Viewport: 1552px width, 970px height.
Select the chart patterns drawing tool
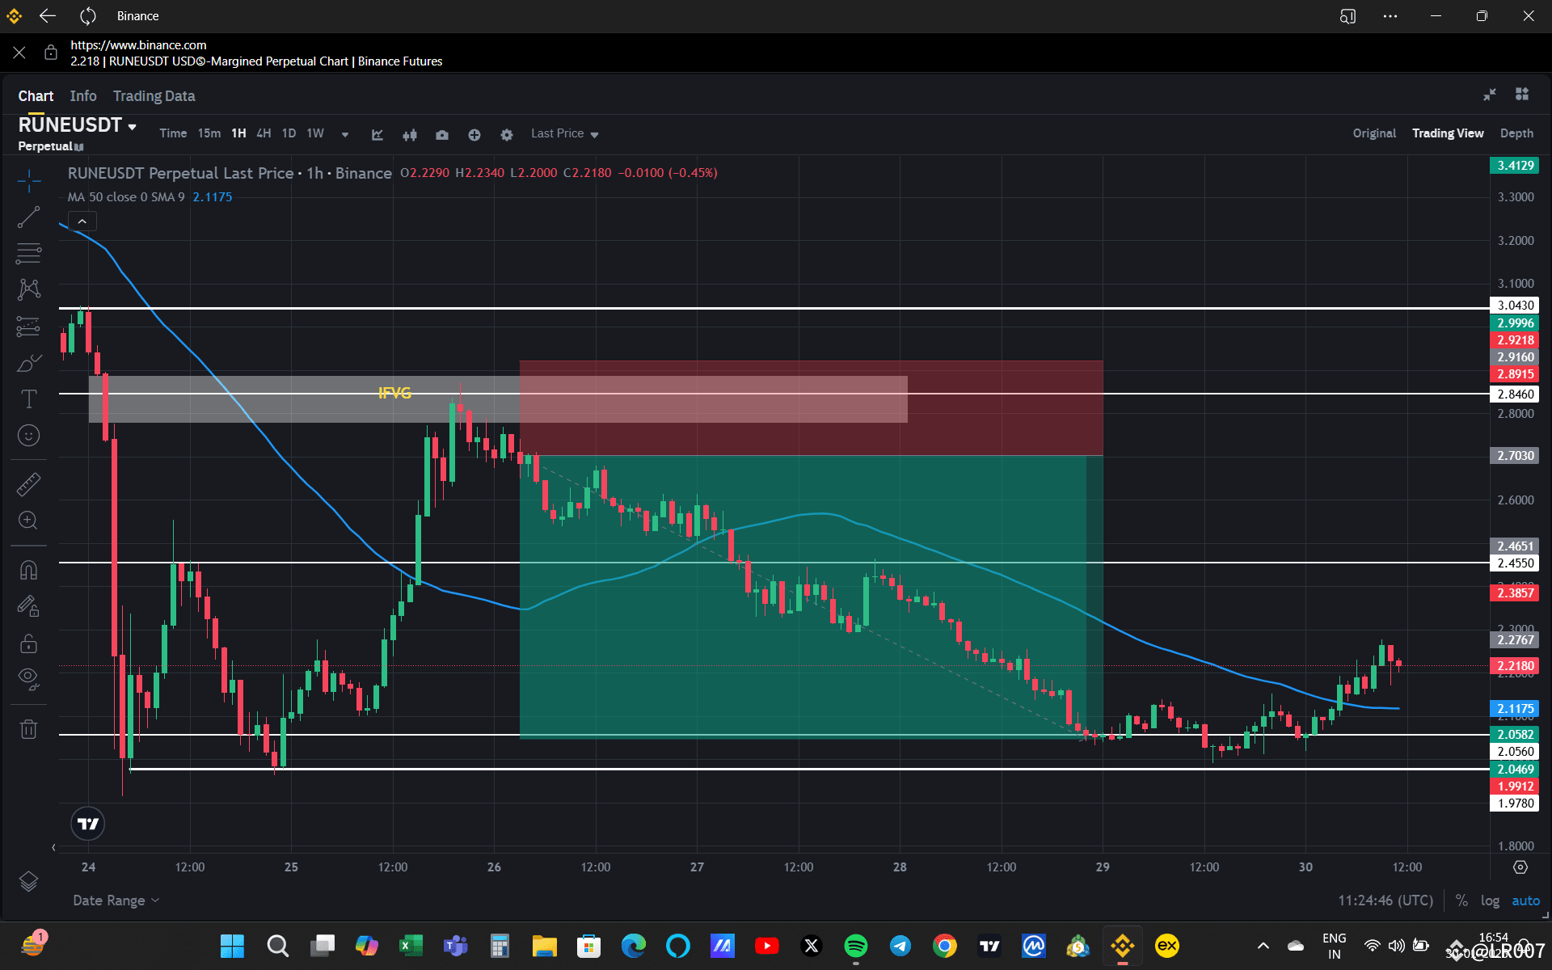pos(28,289)
